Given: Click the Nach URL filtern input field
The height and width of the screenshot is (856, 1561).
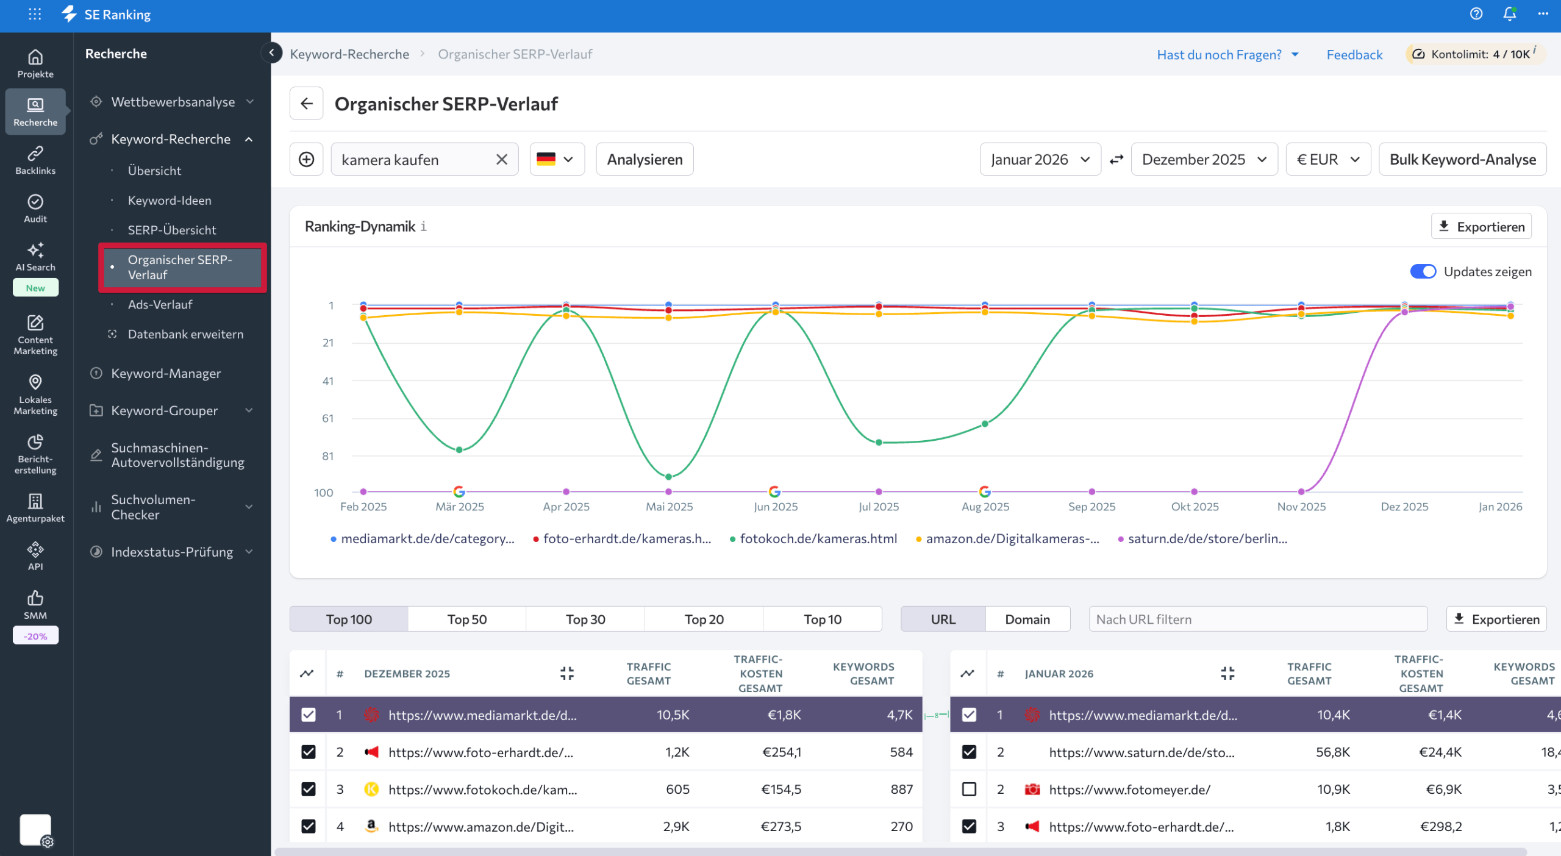Looking at the screenshot, I should pos(1257,619).
